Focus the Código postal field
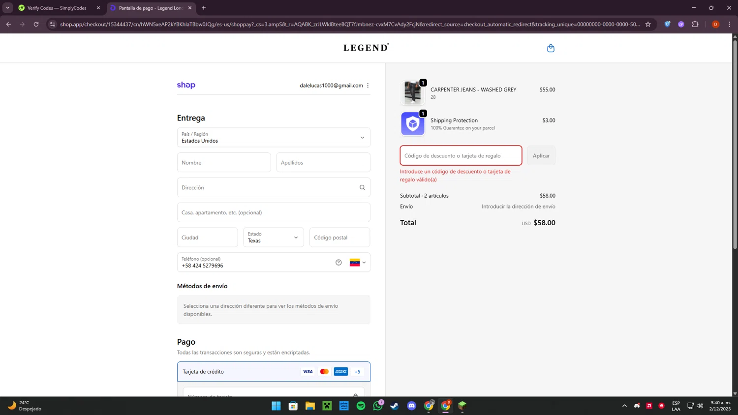The height and width of the screenshot is (415, 738). point(339,237)
